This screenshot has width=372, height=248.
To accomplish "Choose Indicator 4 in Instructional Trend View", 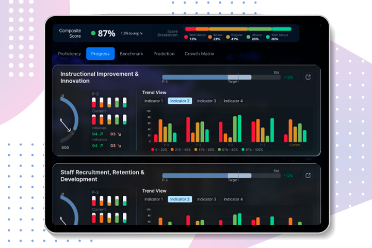I will click(233, 101).
